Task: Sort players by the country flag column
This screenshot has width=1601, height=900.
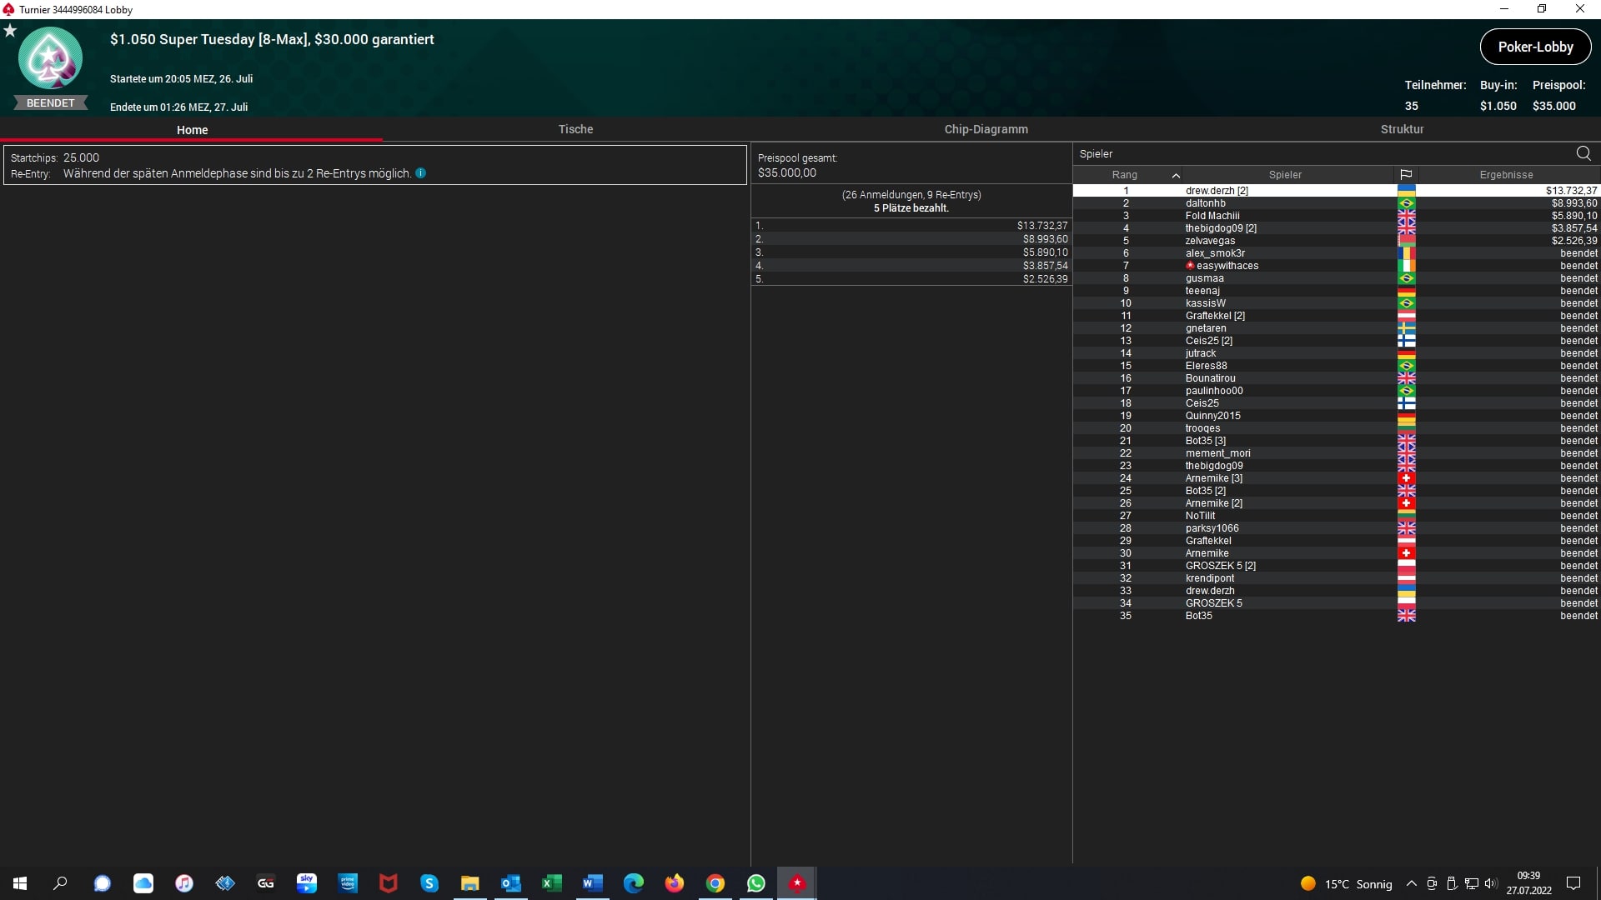Action: (1406, 175)
